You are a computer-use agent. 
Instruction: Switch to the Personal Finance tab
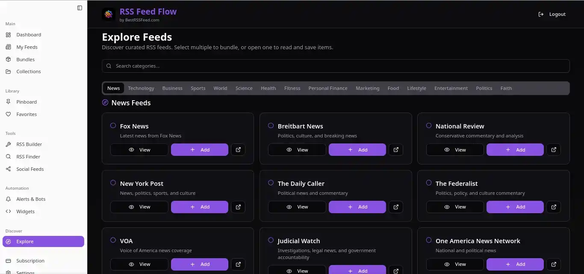[x=328, y=88]
